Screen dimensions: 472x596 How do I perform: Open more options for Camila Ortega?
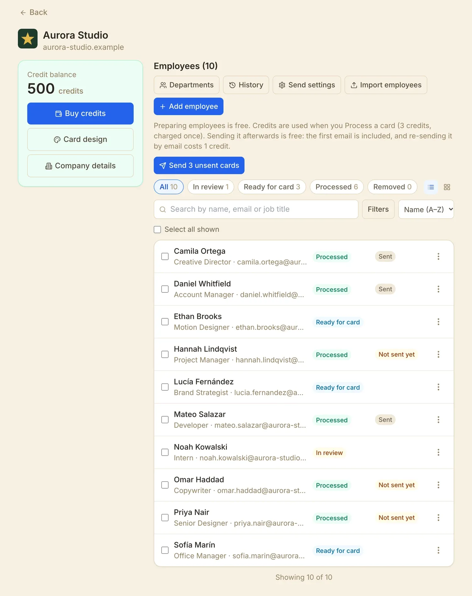[438, 257]
